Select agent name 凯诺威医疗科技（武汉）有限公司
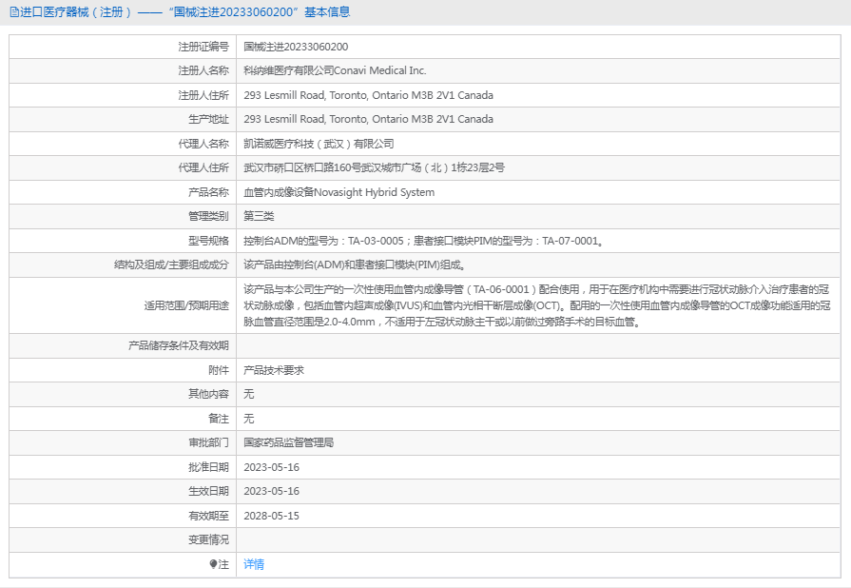 319,144
